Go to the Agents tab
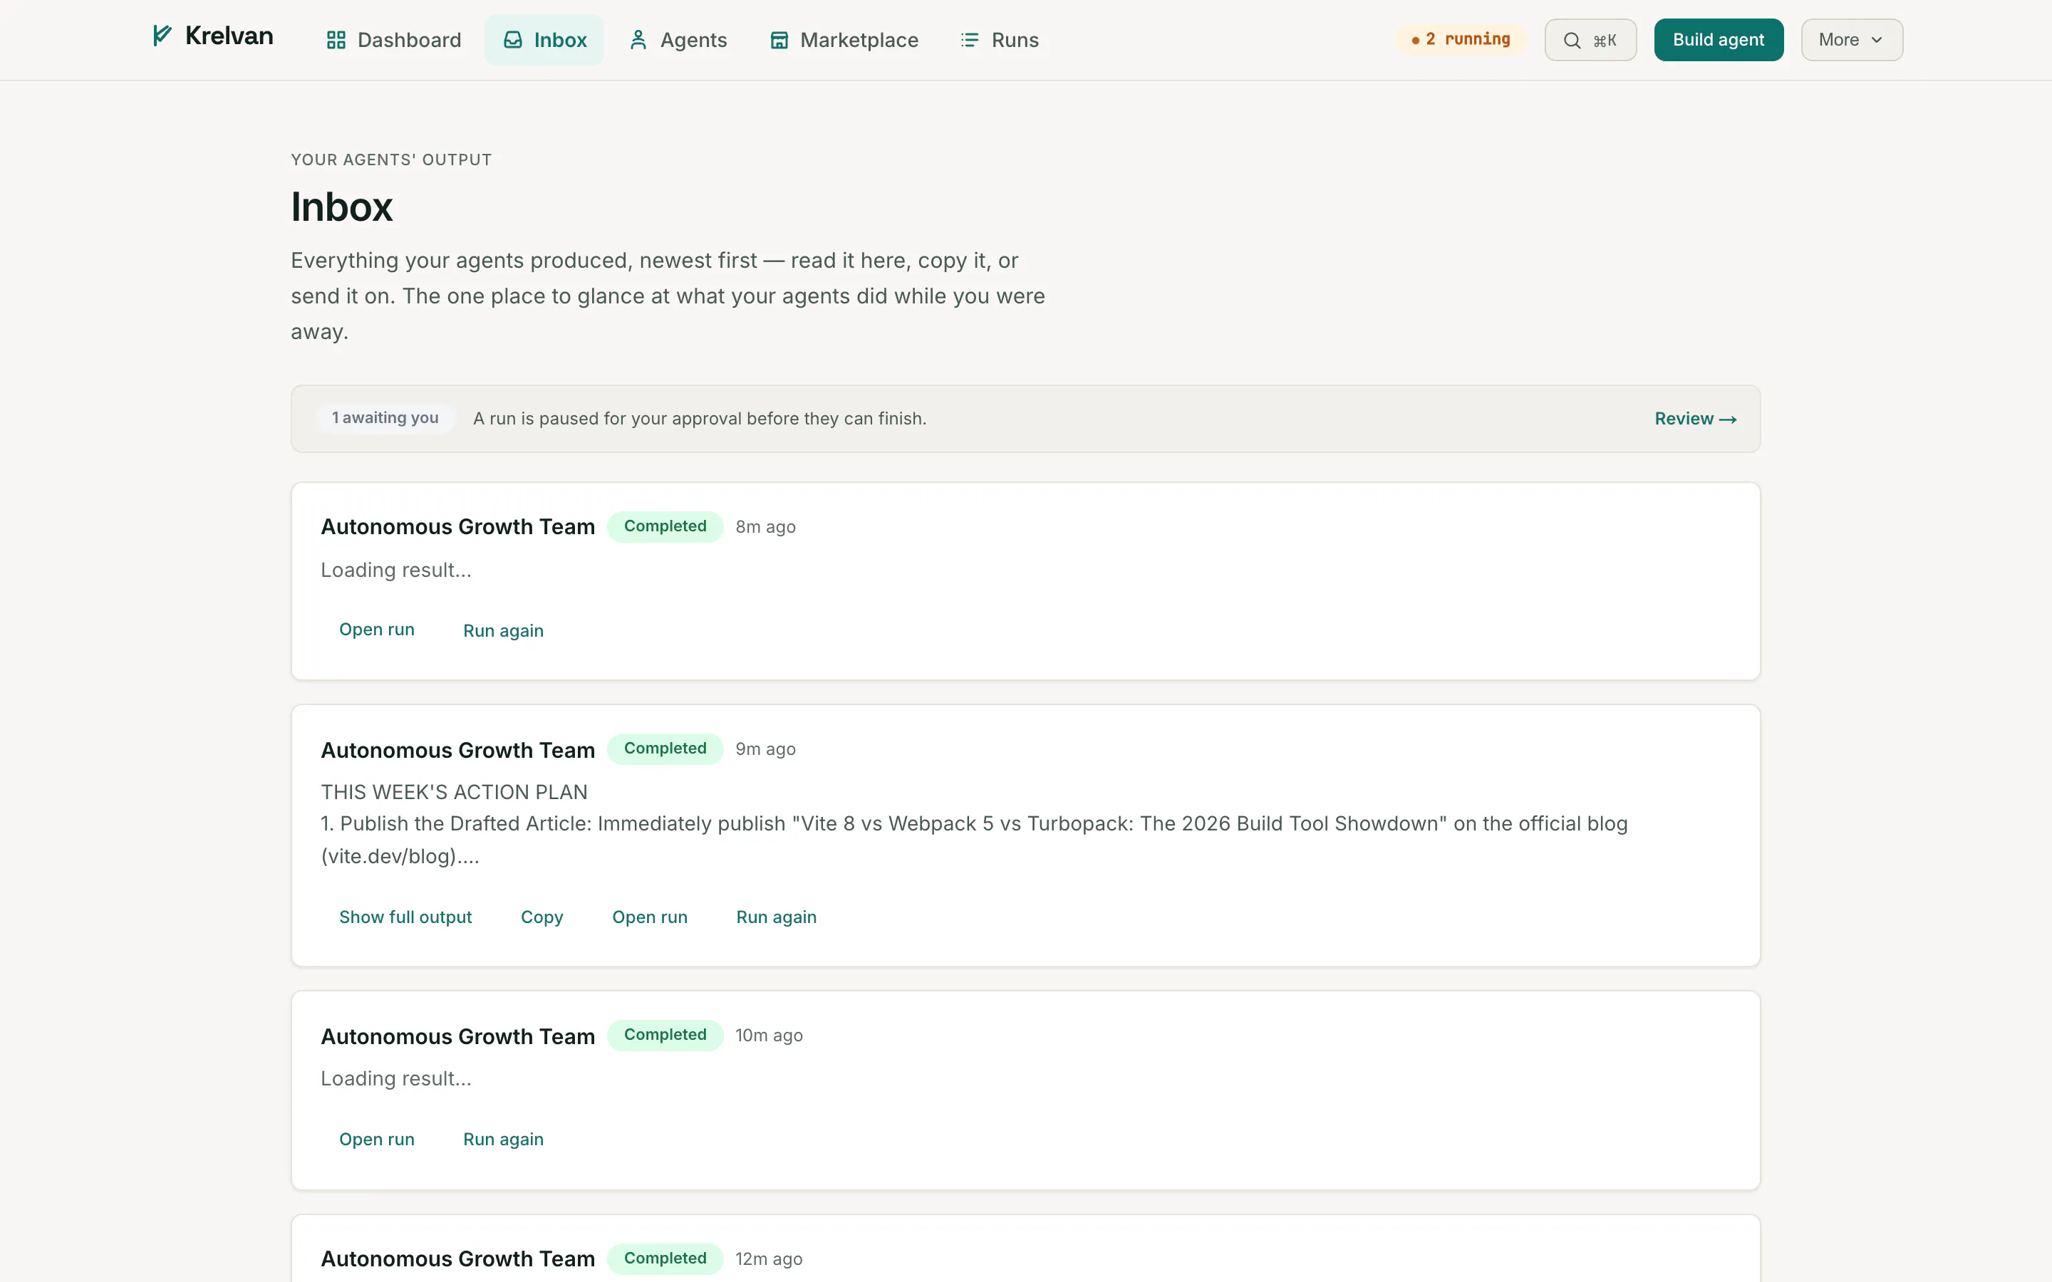The image size is (2052, 1282). 678,40
